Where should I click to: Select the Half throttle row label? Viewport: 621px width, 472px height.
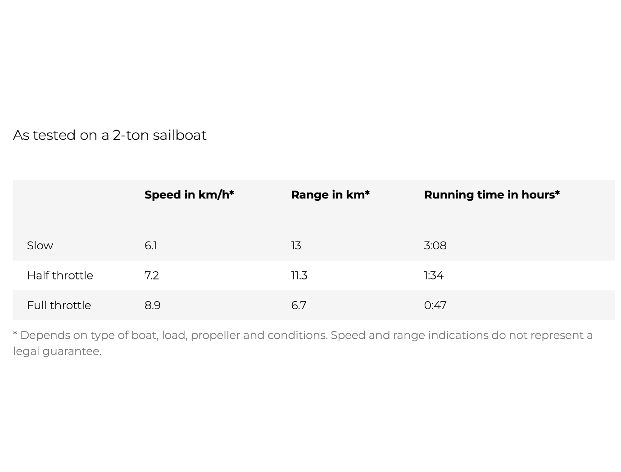pyautogui.click(x=60, y=275)
